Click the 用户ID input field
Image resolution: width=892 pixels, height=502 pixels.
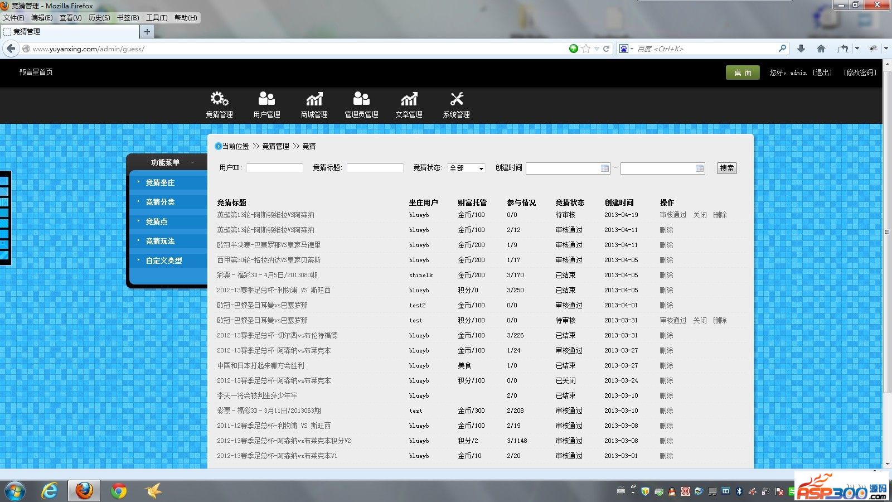[274, 168]
